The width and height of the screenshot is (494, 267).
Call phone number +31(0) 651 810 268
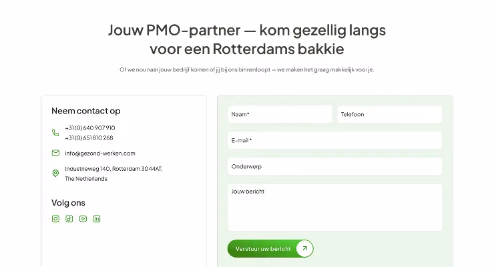click(x=89, y=138)
